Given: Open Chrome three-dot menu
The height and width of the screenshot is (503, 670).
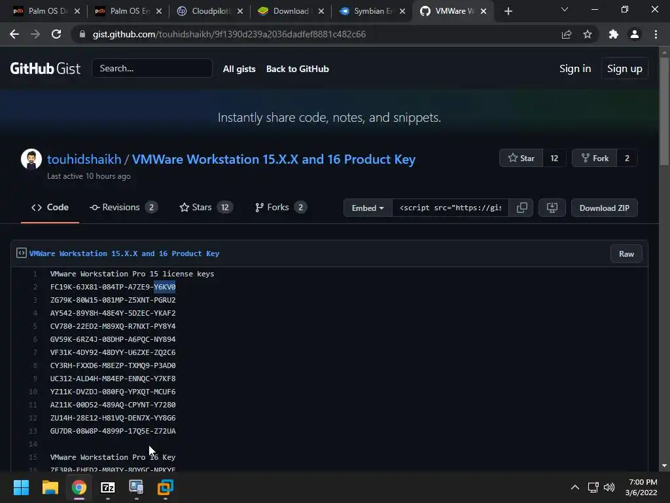Looking at the screenshot, I should (656, 34).
